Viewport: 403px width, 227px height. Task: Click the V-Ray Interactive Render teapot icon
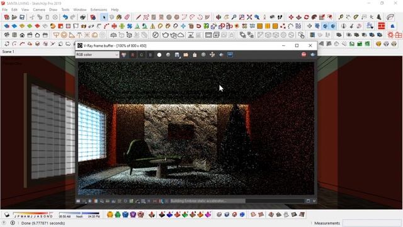pos(173,35)
